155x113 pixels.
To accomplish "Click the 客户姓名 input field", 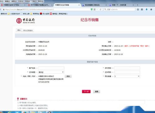I will [51, 68].
